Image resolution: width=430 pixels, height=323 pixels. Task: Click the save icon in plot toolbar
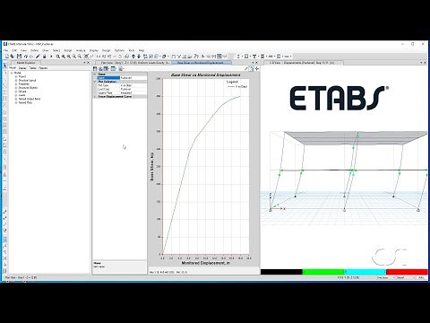95,69
